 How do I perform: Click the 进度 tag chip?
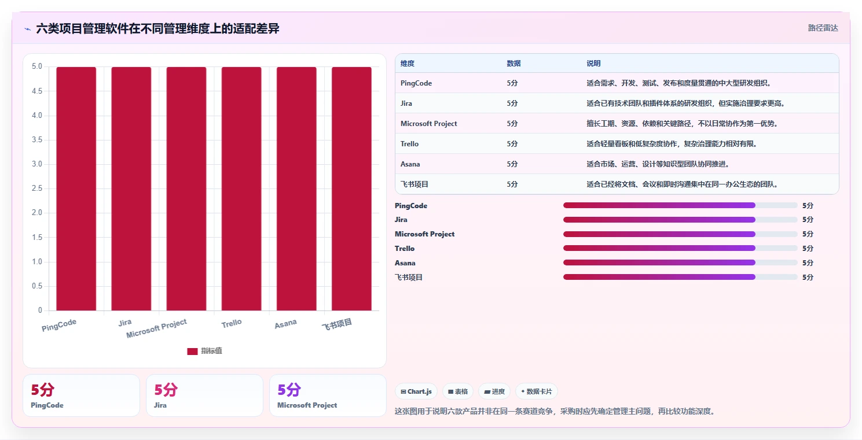(494, 391)
